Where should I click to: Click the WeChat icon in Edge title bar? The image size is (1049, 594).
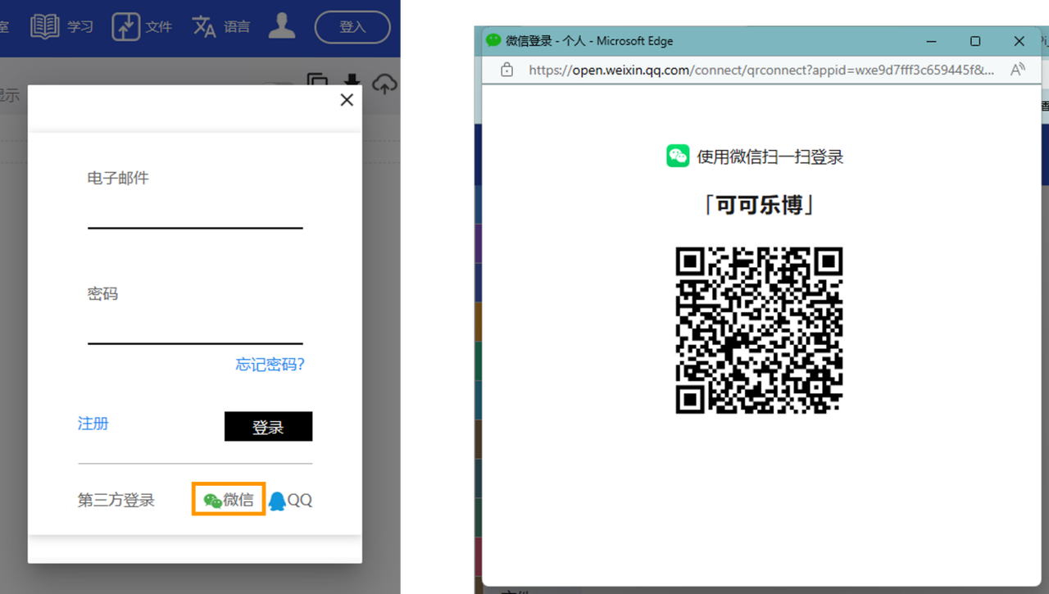[493, 40]
